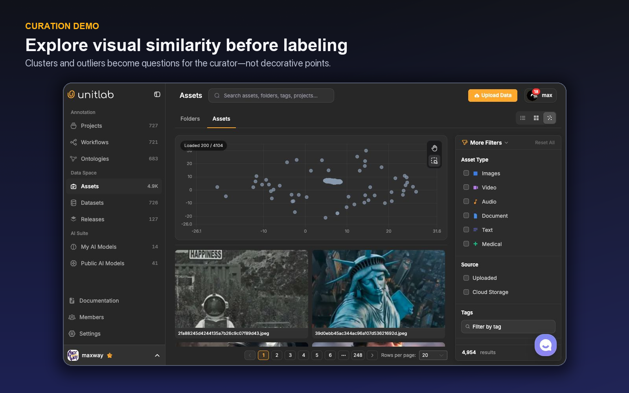This screenshot has height=393, width=629.
Task: Open the chat support bubble
Action: point(546,345)
